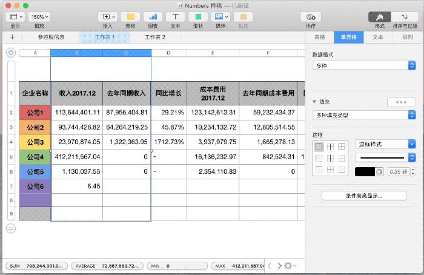The height and width of the screenshot is (275, 424).
Task: Click the AVERAGE summary pill in footer
Action: click(x=107, y=266)
